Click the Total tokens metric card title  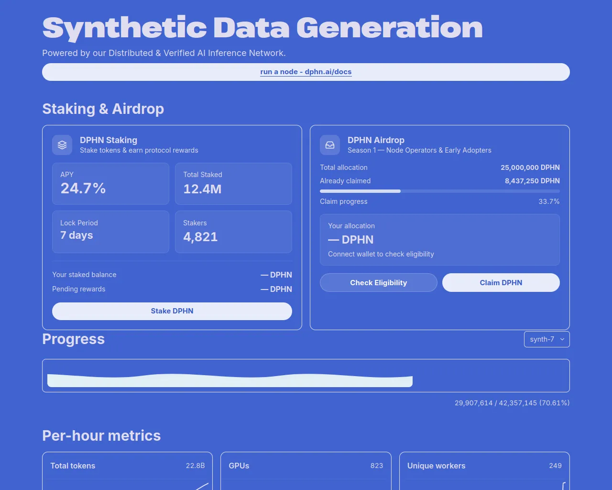[x=73, y=466]
